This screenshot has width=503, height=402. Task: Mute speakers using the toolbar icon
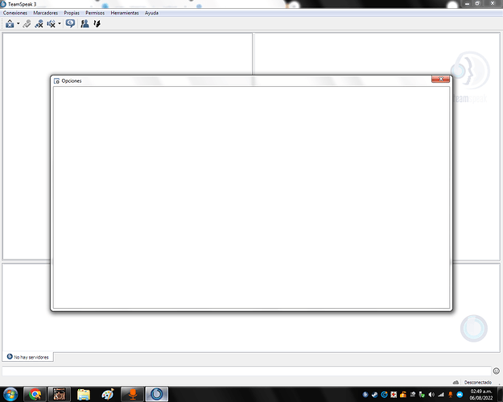pyautogui.click(x=51, y=24)
